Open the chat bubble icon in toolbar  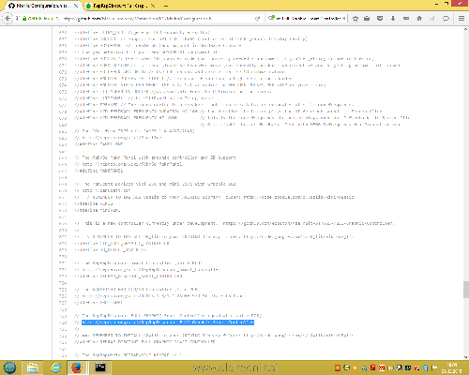446,19
